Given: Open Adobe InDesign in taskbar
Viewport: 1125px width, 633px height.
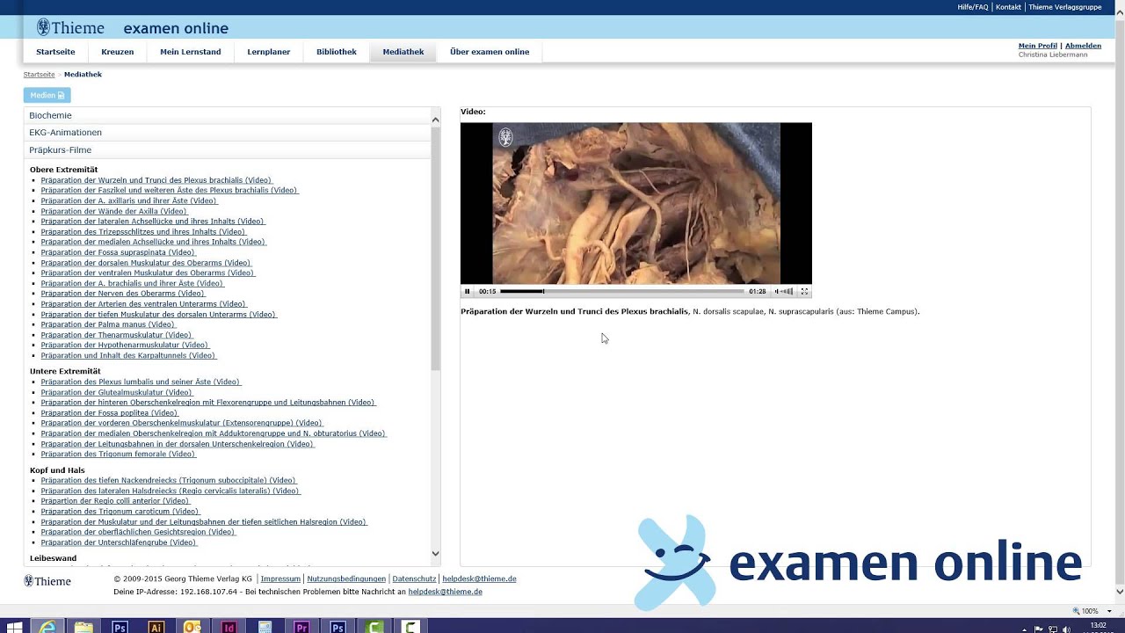Looking at the screenshot, I should coord(229,627).
